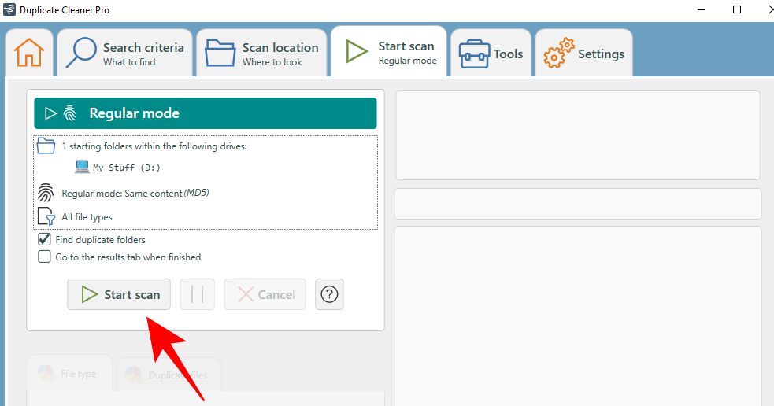Enable Go to the results tab when finished
The image size is (774, 406).
(x=44, y=257)
